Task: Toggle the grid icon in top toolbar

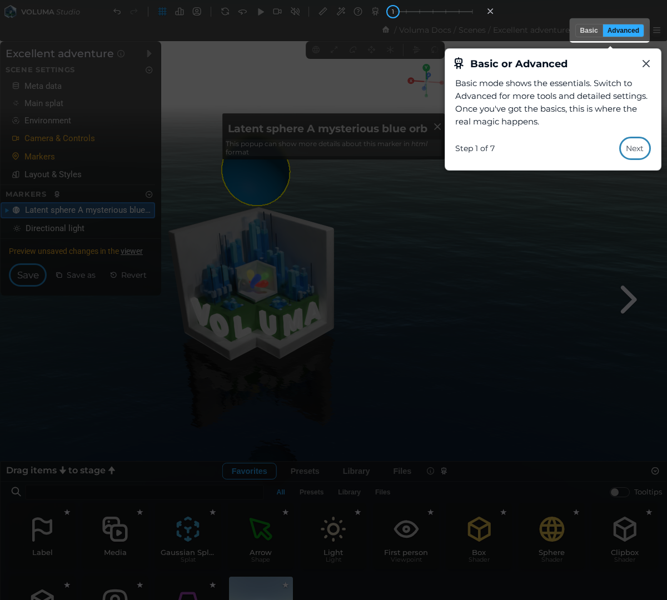Action: 162,12
